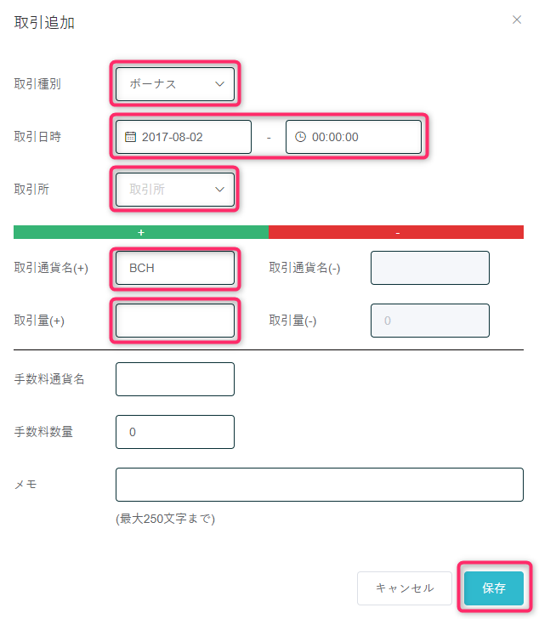This screenshot has height=619, width=539.
Task: Click the BCH currency name field
Action: [x=175, y=268]
